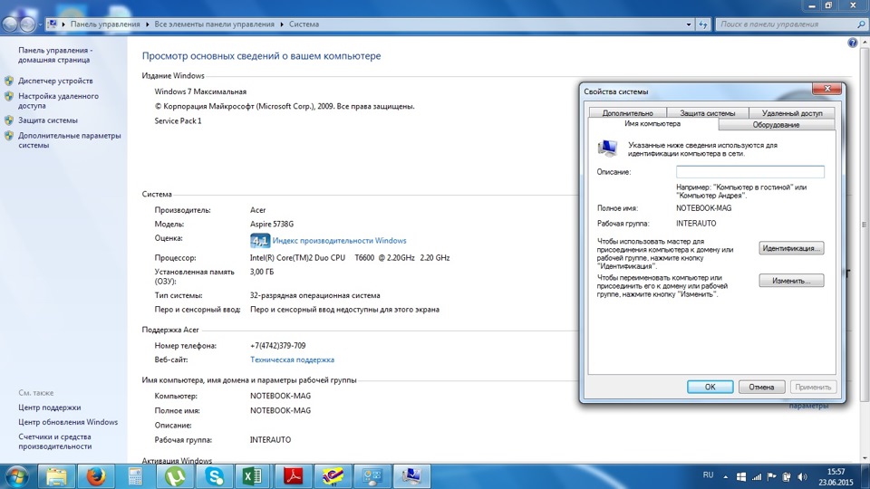This screenshot has width=870, height=489.
Task: Click 'Панель управления' in breadcrumb
Action: 105,24
